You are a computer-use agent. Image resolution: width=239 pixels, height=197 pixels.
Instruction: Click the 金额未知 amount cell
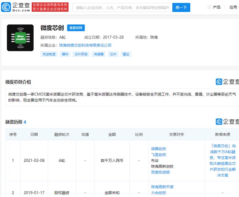click(112, 193)
